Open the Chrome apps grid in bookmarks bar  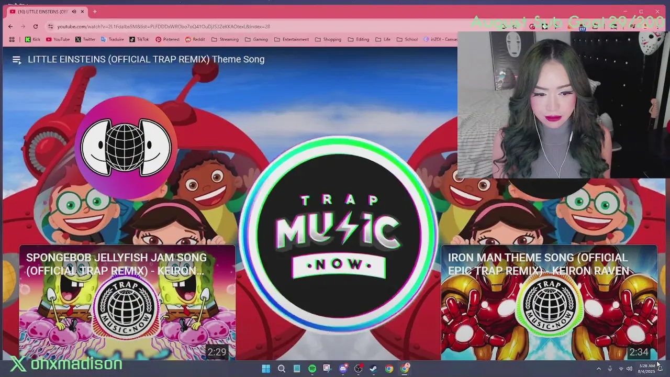coord(12,39)
